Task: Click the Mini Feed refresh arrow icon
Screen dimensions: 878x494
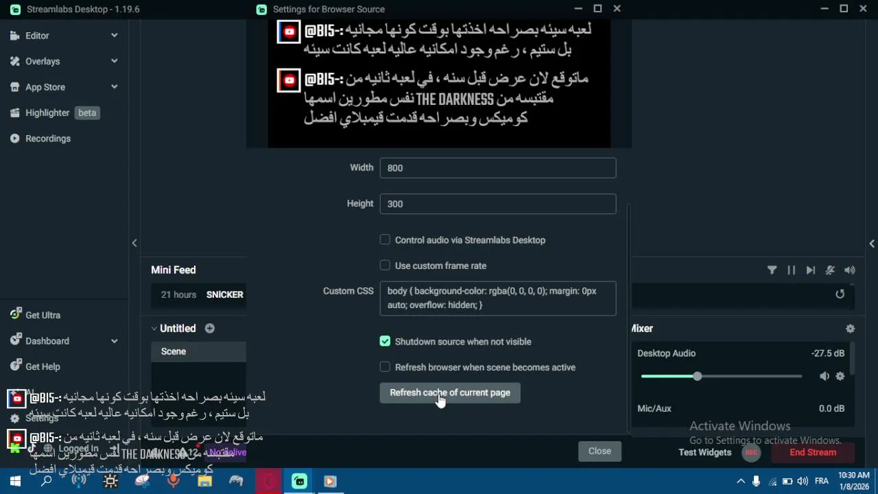Action: click(x=840, y=294)
